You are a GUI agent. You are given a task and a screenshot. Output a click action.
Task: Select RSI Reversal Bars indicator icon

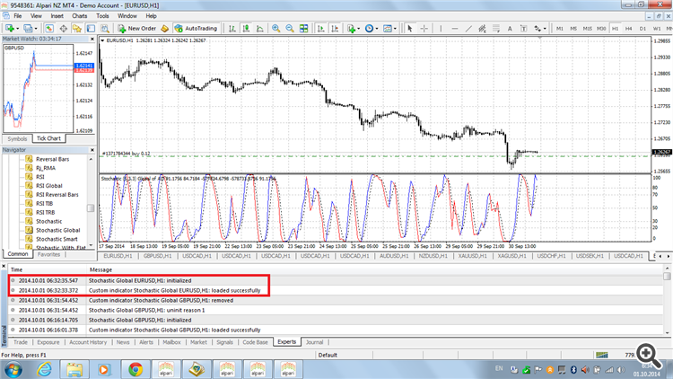tap(29, 194)
